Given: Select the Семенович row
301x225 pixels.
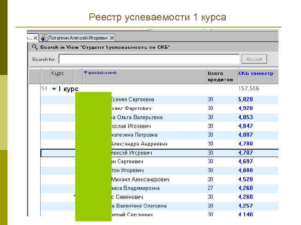Looking at the screenshot, I should pos(159,197).
